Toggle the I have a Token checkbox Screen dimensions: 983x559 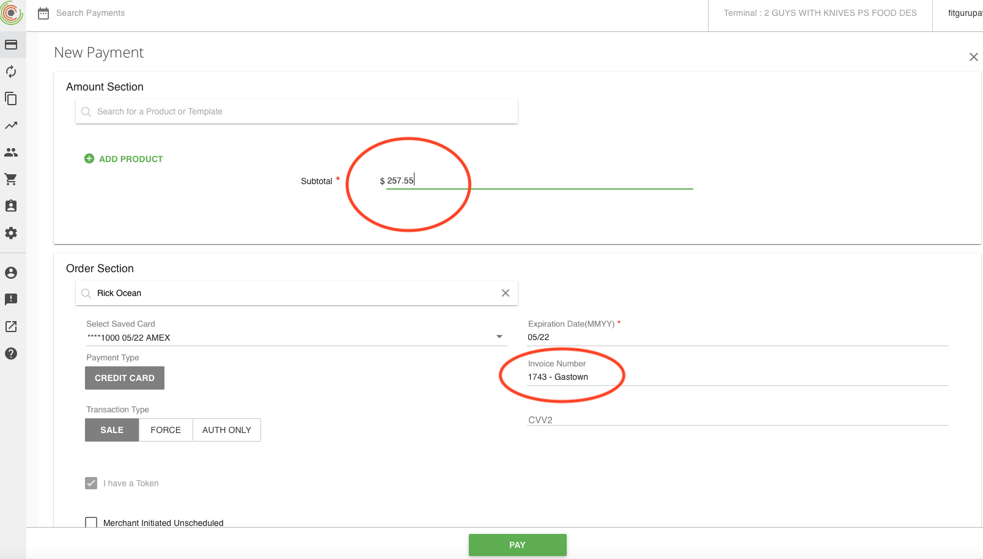pos(91,483)
